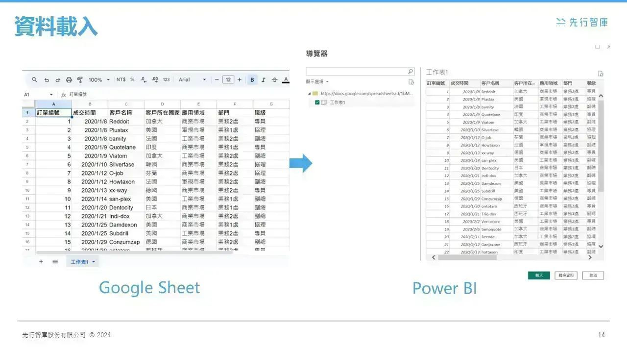Toggle the 工作表1 checkbox in Navigator
The width and height of the screenshot is (627, 353).
pyautogui.click(x=317, y=102)
